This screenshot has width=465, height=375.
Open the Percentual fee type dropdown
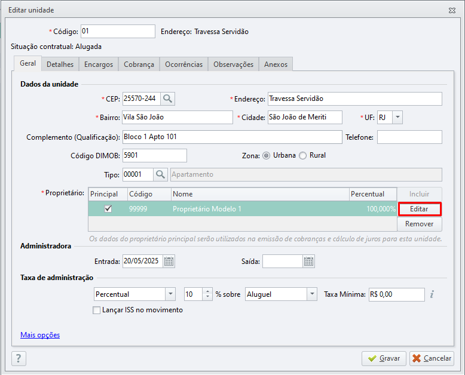tap(170, 294)
